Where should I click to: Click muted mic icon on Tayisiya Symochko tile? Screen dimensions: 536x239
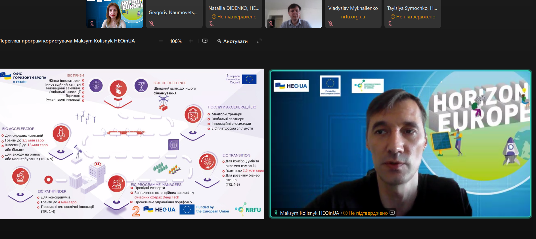390,24
